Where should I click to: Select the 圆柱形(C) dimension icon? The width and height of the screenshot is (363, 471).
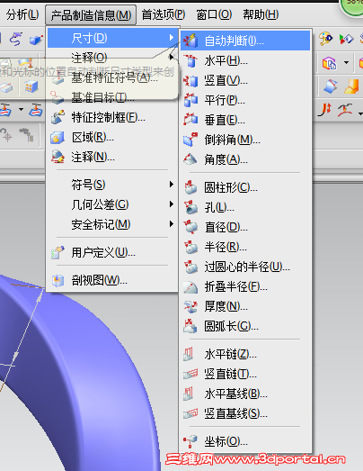pos(190,187)
